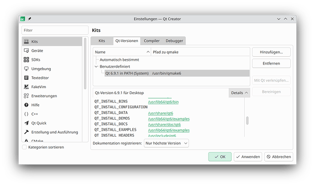Click the /usr/bin/qmake6 path cell
This screenshot has width=315, height=186.
click(167, 73)
